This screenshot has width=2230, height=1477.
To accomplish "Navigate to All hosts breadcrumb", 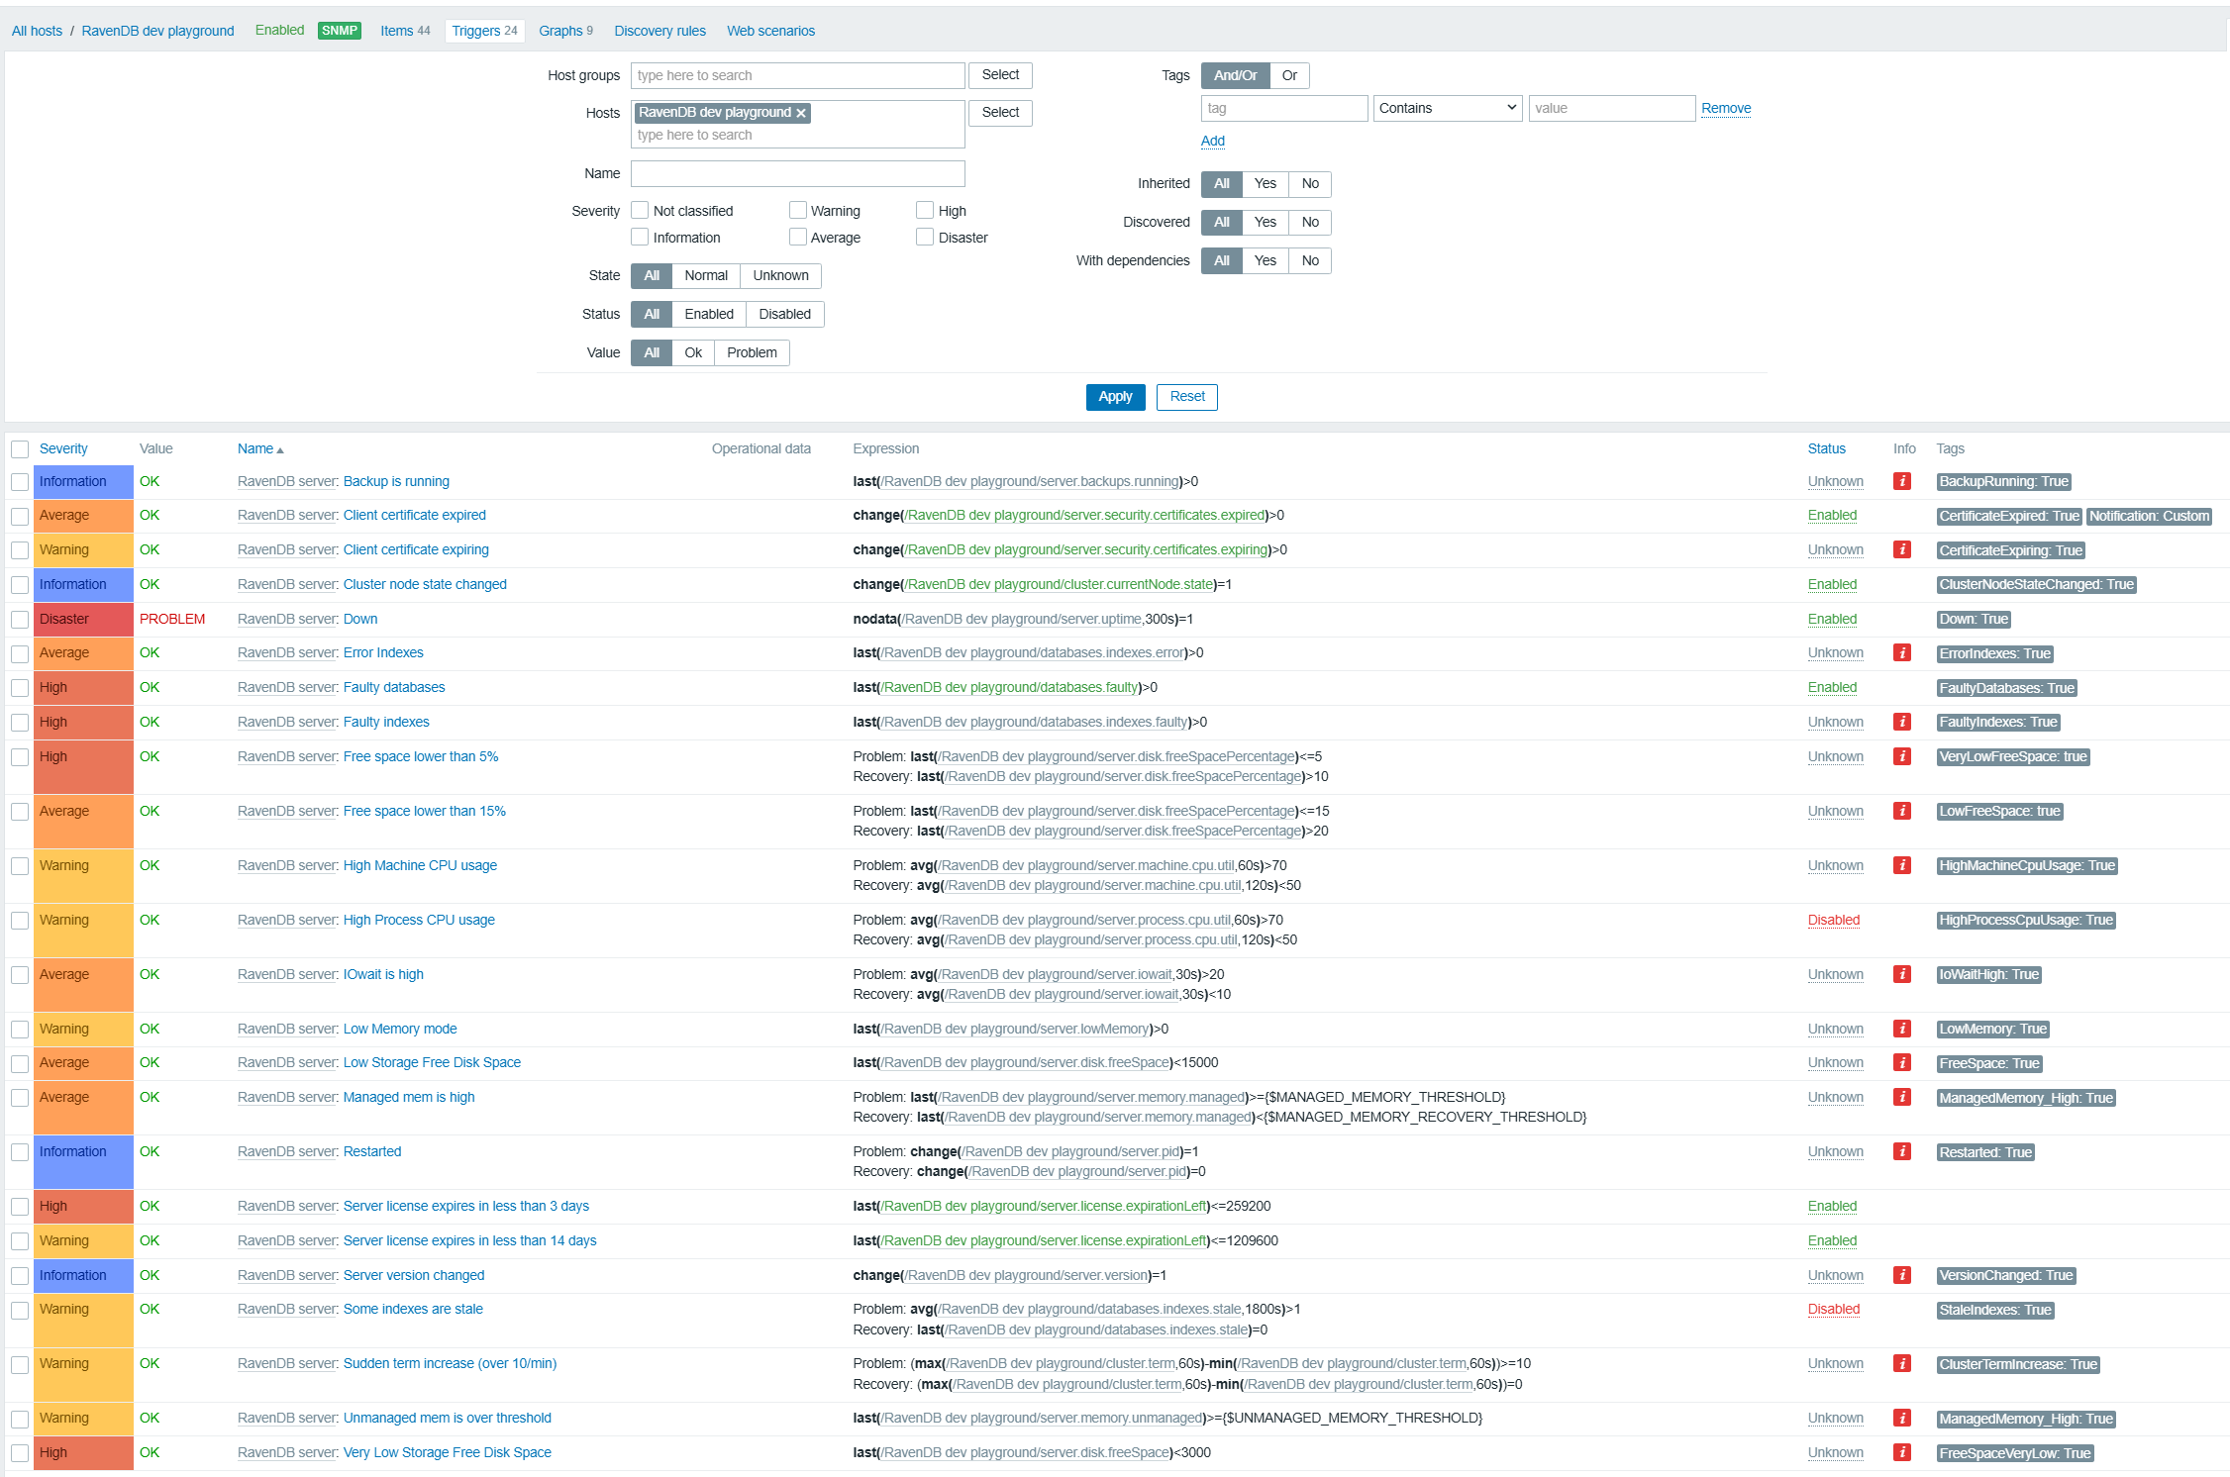I will (37, 31).
